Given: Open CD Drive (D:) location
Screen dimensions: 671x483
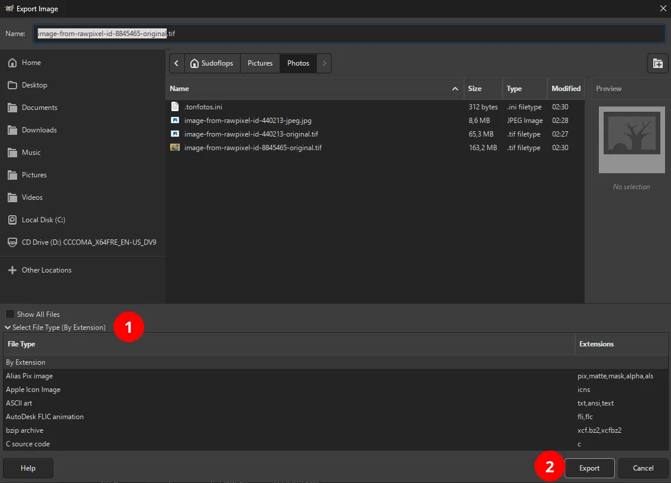Looking at the screenshot, I should coord(89,242).
